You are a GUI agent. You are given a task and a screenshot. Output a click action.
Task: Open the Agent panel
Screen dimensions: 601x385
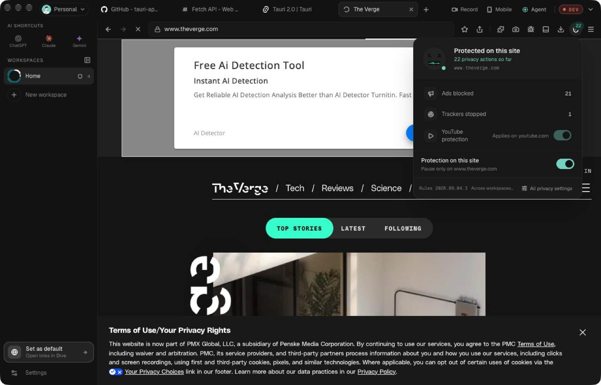coord(534,9)
